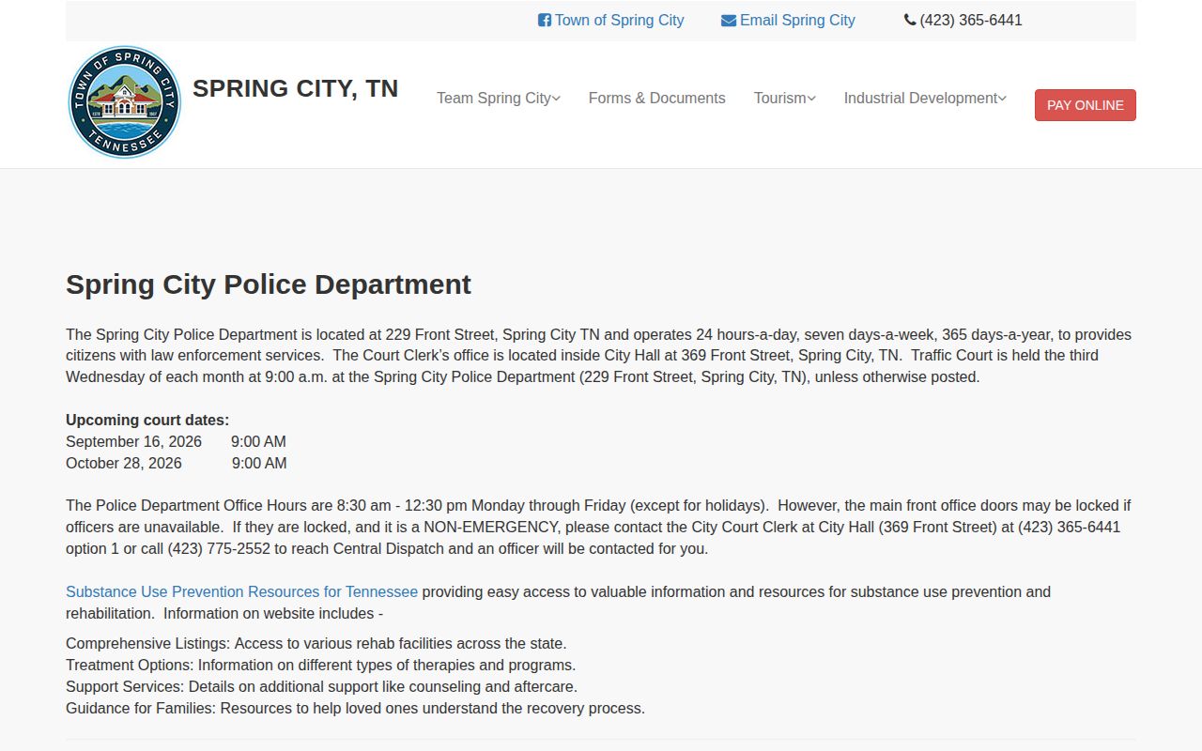Expand the Tourism dropdown menu
The height and width of the screenshot is (751, 1202).
pyautogui.click(x=785, y=99)
